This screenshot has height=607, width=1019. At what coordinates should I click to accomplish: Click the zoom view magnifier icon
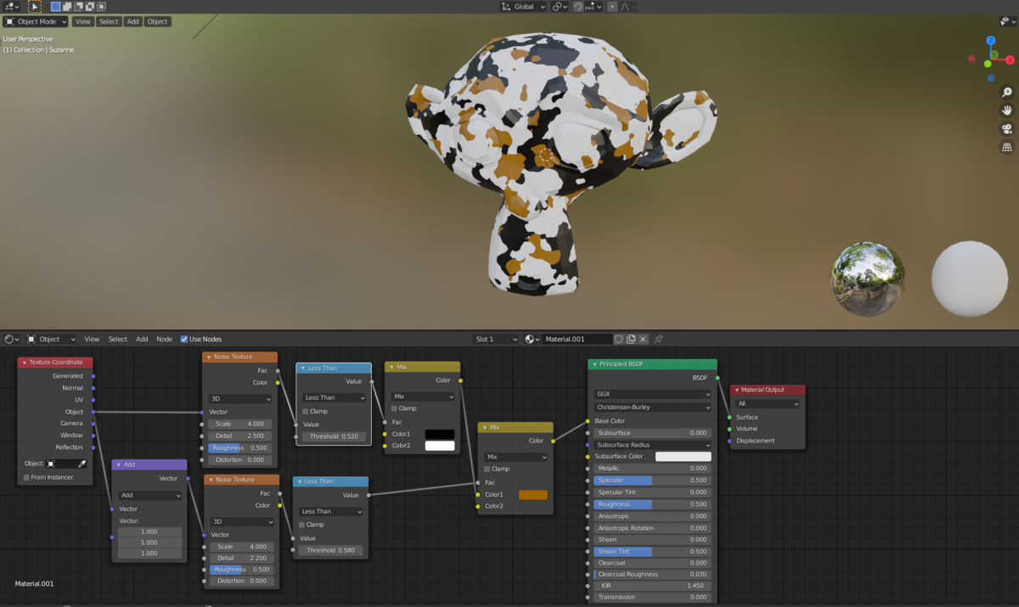click(1007, 92)
